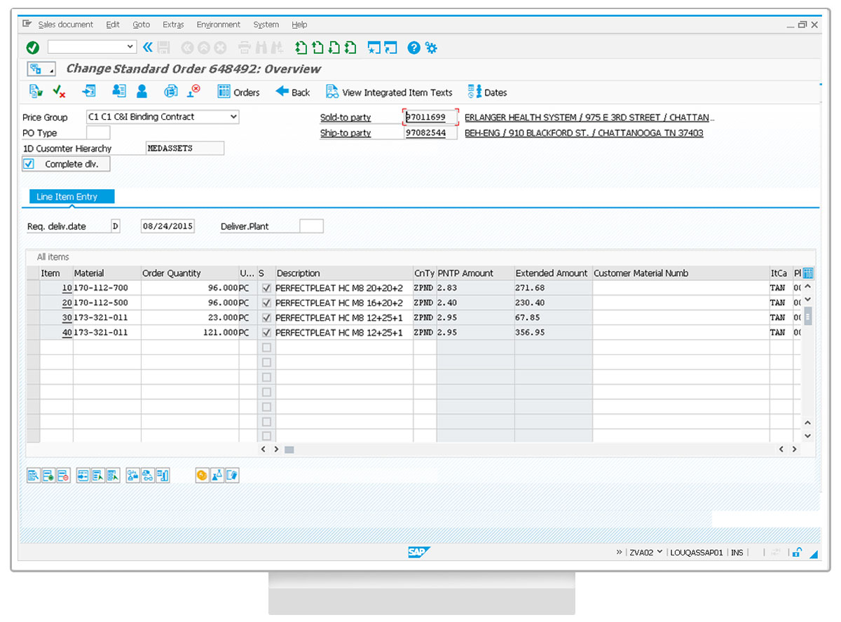Toggle the S checkbox for item 30
The width and height of the screenshot is (841, 622).
coord(266,317)
